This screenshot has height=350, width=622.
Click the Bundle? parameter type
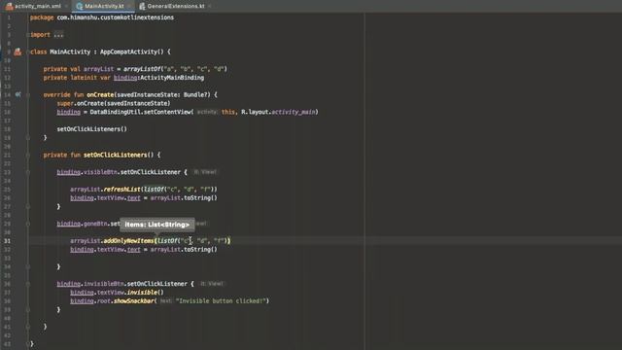(x=196, y=94)
